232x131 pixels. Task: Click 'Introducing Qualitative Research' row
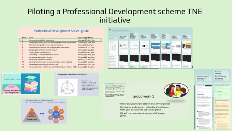coord(41,60)
